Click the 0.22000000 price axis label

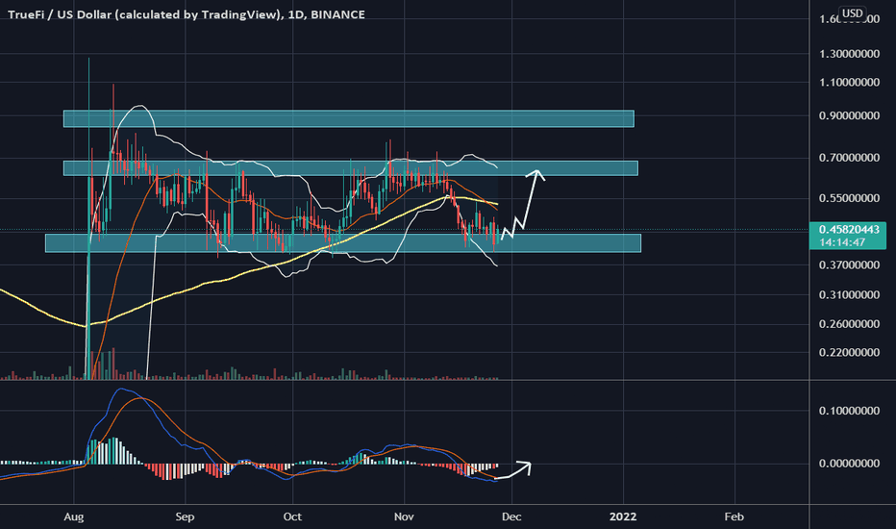[x=849, y=352]
